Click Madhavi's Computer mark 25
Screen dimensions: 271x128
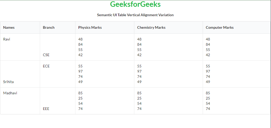tap(208, 98)
